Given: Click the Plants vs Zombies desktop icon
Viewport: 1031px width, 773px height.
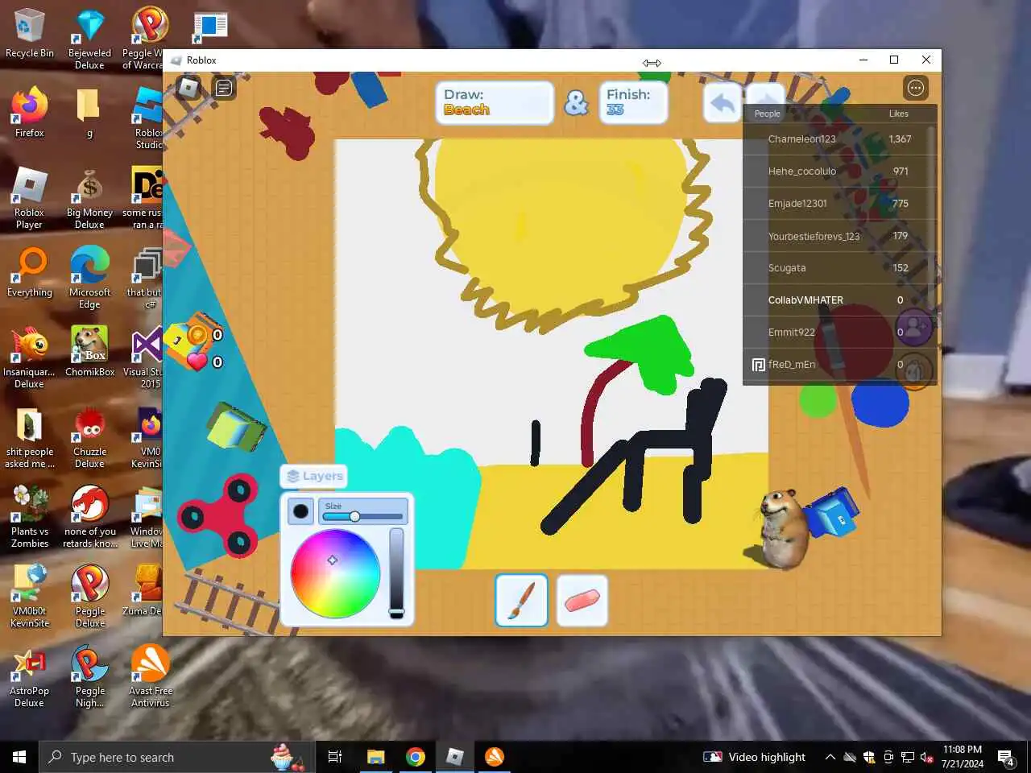Looking at the screenshot, I should click(30, 517).
